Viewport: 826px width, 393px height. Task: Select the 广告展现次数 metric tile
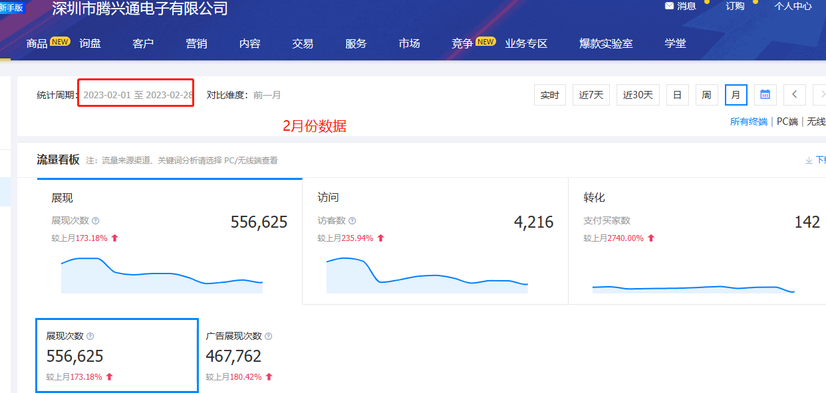coord(239,355)
